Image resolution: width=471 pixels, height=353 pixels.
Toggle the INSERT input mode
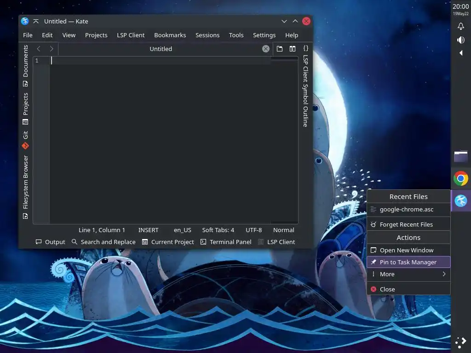(148, 230)
